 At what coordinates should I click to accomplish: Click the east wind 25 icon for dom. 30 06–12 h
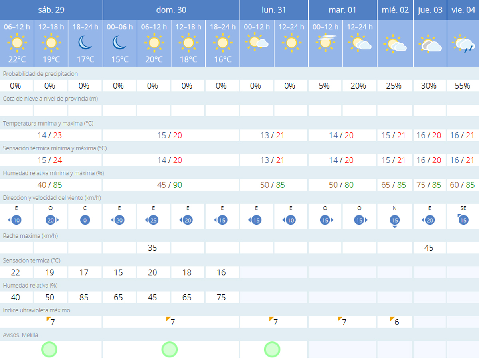pyautogui.click(x=152, y=220)
